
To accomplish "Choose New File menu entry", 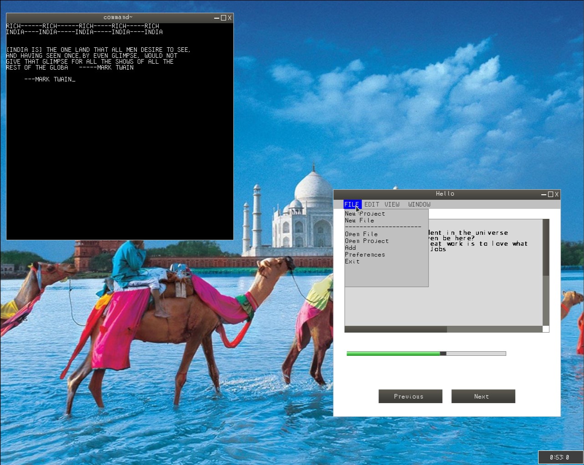I will pyautogui.click(x=359, y=220).
